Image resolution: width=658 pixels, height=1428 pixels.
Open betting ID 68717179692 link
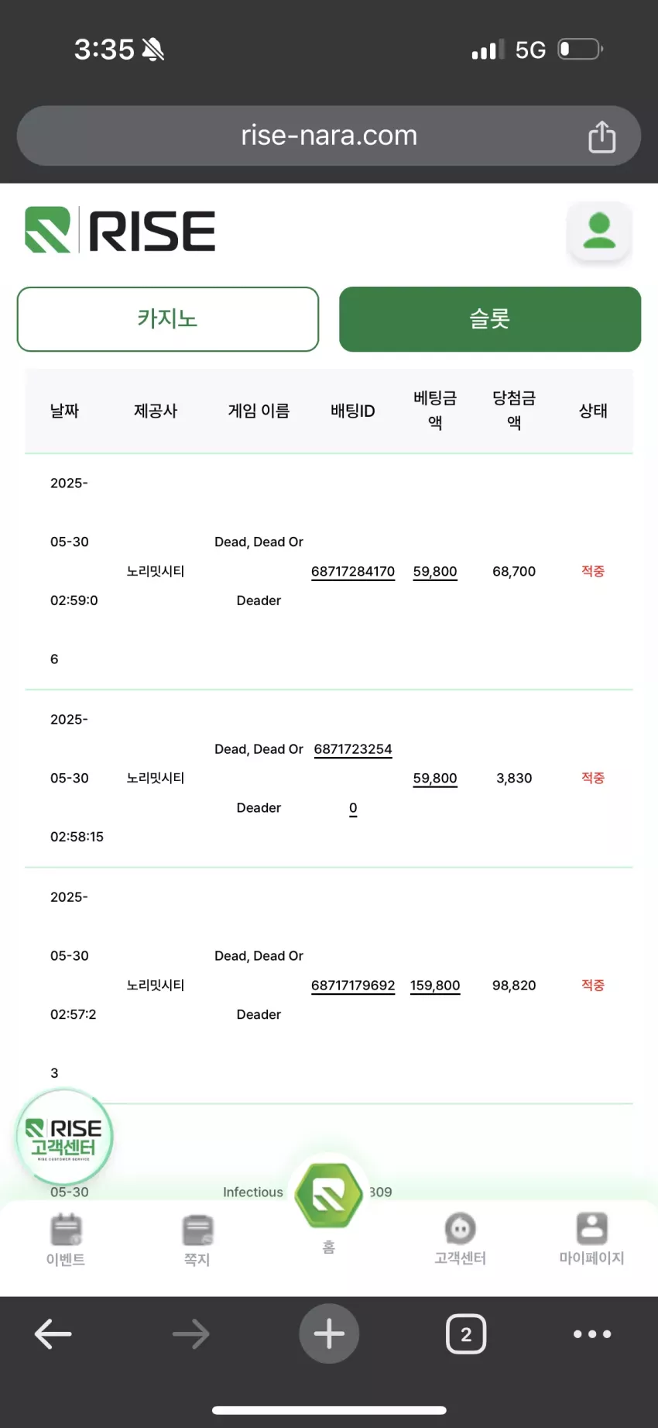click(x=353, y=985)
